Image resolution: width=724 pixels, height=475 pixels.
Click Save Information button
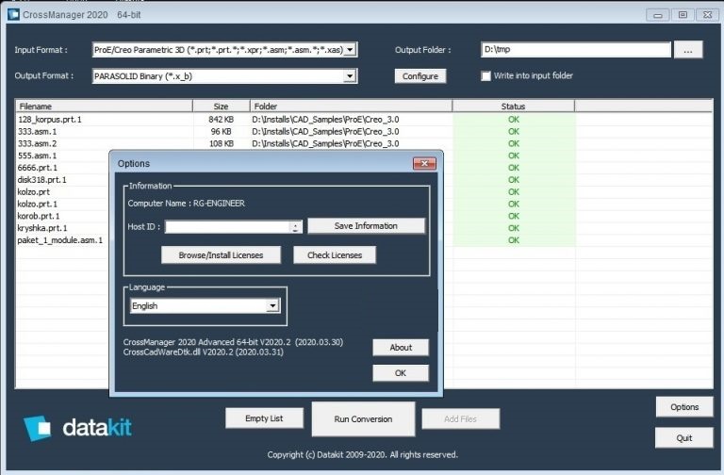click(x=366, y=226)
